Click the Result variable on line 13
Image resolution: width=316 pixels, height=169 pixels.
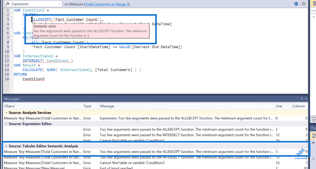29,65
